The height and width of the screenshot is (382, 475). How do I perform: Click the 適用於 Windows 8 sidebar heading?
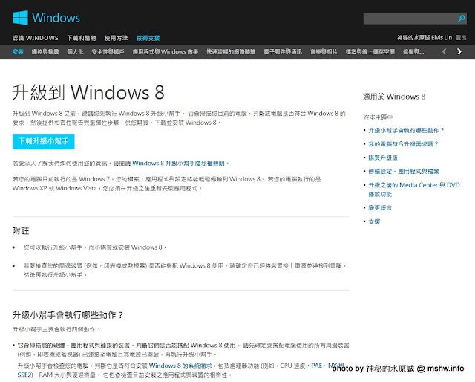394,97
